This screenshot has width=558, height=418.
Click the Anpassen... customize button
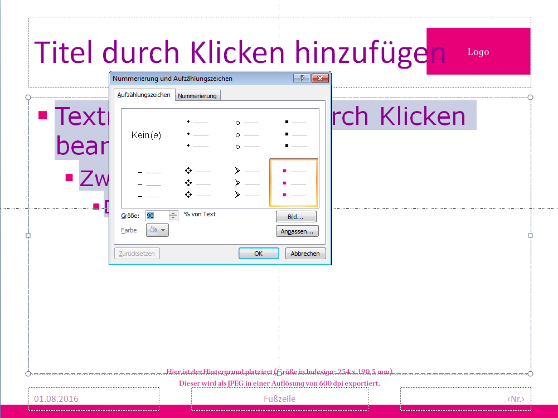click(297, 231)
